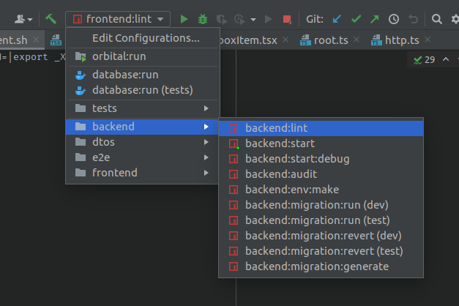Choose Edit Configurations... from the menu
459x306 pixels.
[146, 38]
